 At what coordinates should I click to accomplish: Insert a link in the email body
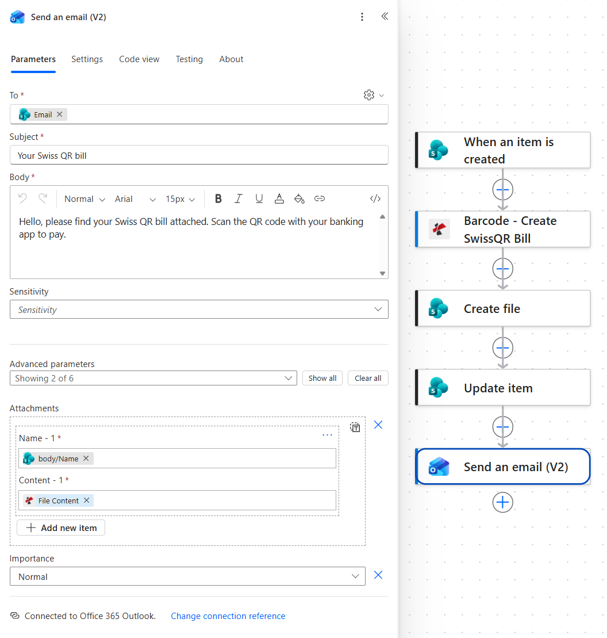320,198
